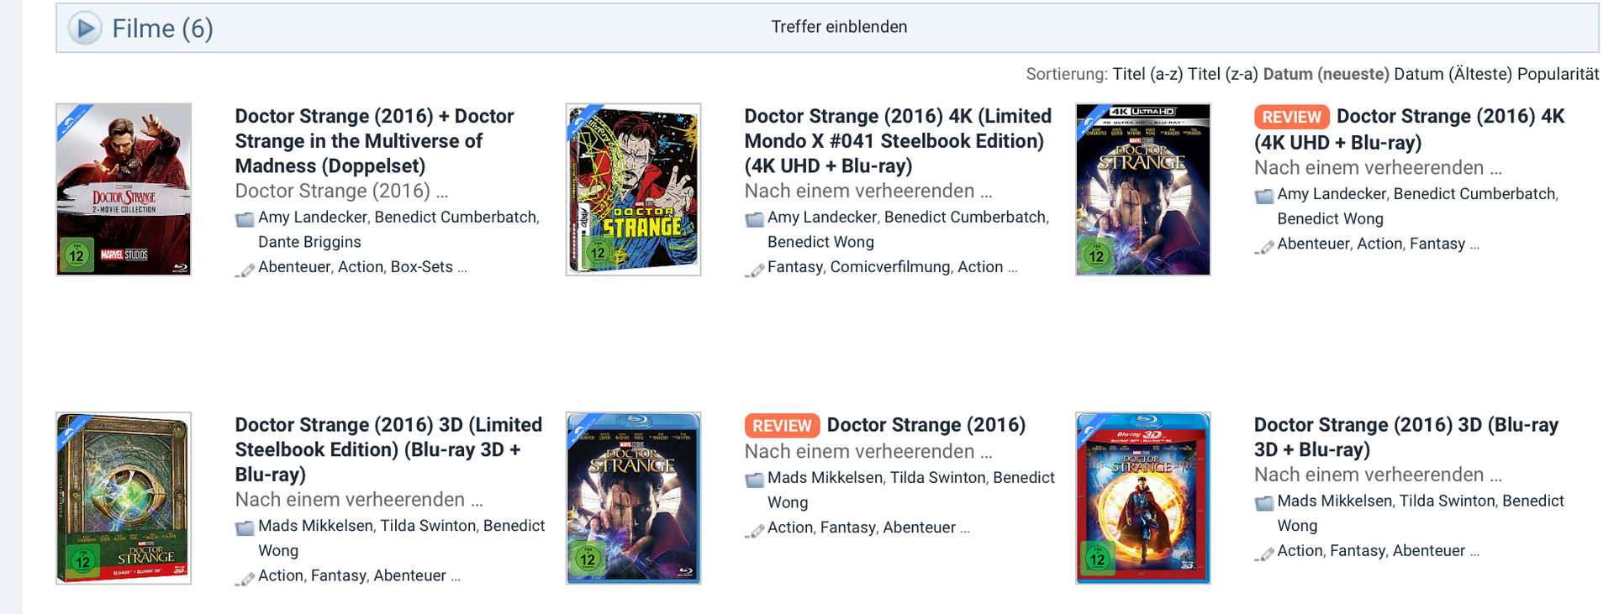
Task: Click cast folder icon for 3D Blu-ray entry
Action: [x=1263, y=503]
